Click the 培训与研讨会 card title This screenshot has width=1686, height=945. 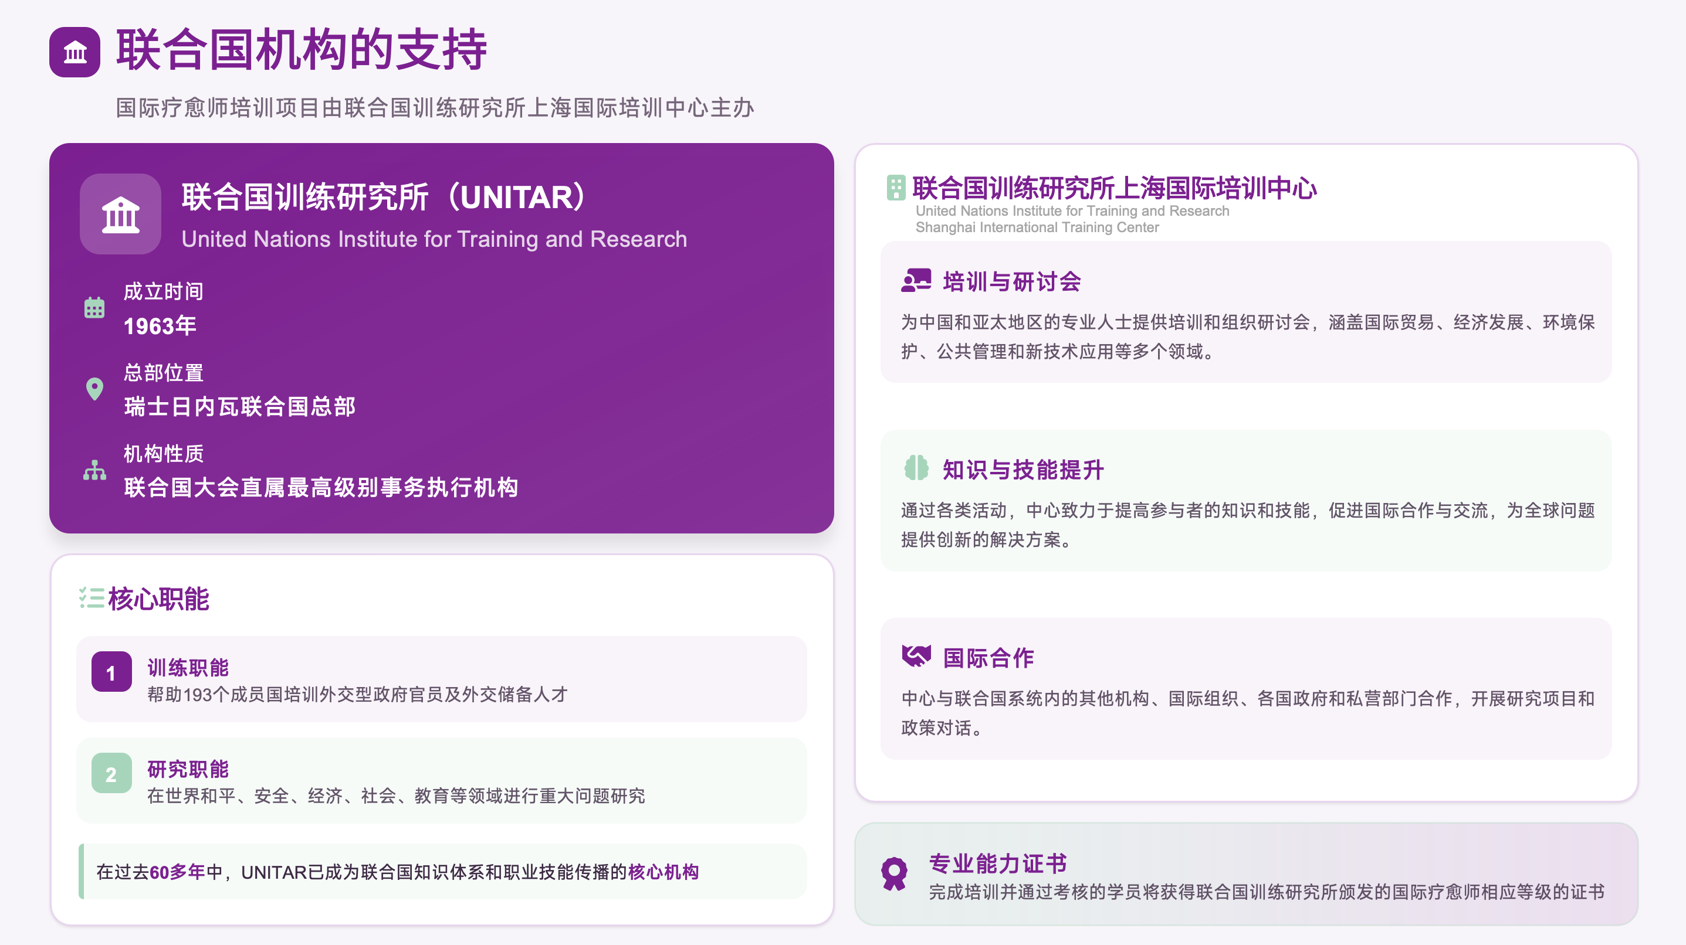(1012, 281)
